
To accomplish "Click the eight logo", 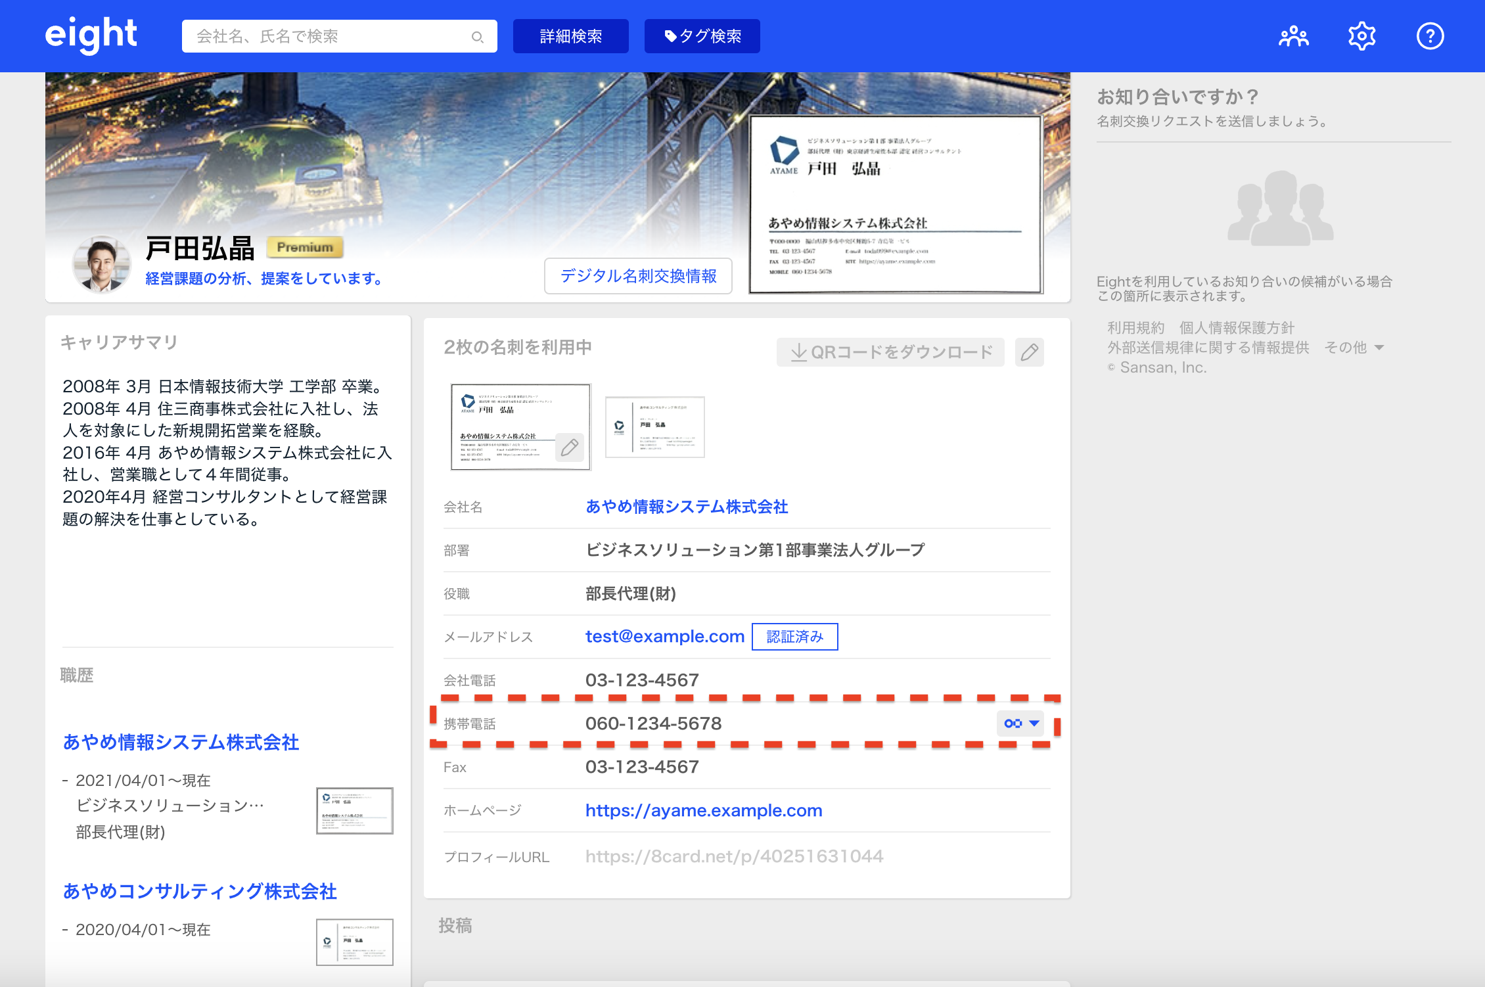I will point(91,35).
